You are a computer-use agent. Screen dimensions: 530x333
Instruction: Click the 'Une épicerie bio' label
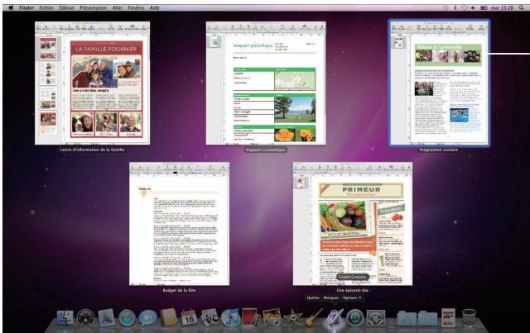[x=353, y=290]
